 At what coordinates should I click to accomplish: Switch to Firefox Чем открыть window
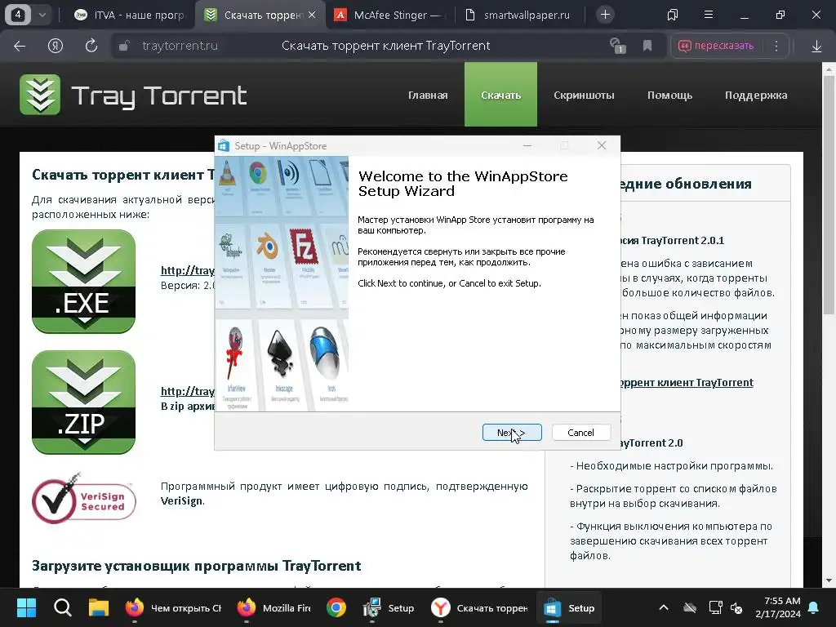(173, 607)
